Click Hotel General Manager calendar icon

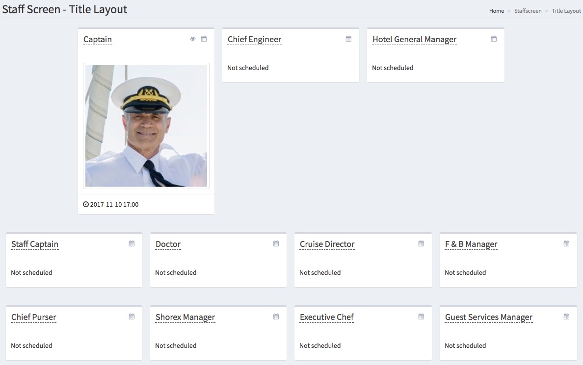(494, 39)
